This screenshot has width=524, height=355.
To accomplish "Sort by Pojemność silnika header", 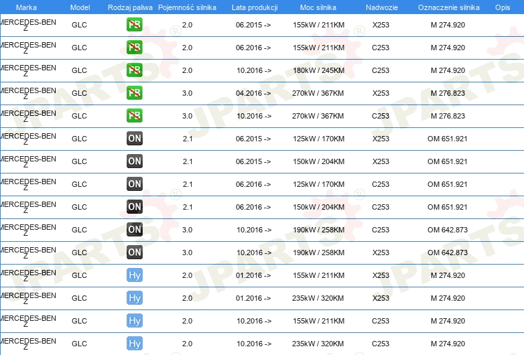I will pos(187,7).
